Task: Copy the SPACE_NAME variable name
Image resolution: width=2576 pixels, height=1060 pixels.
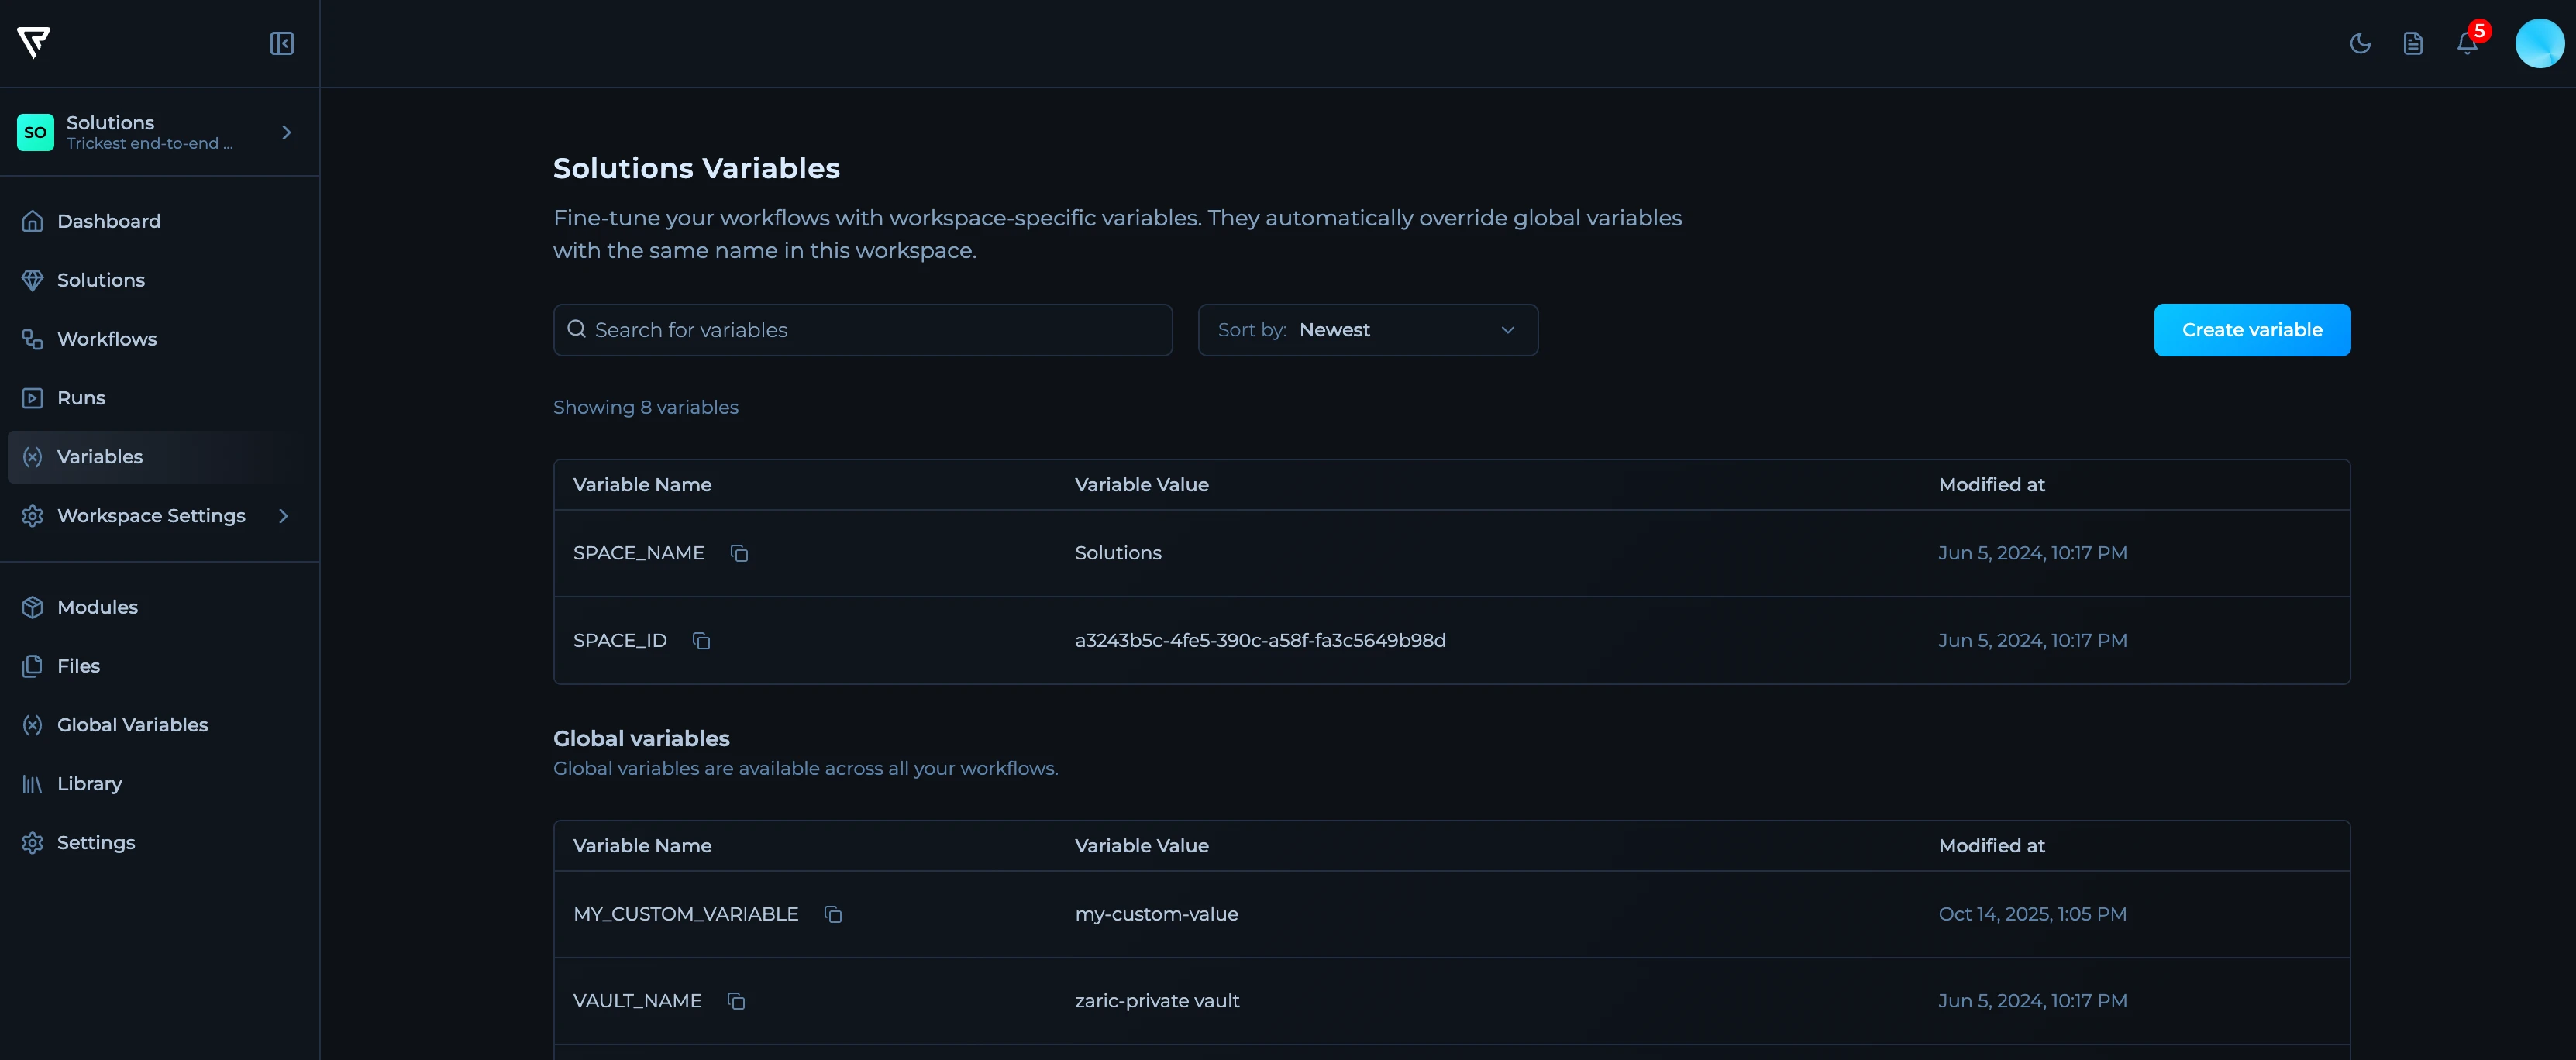Action: [739, 553]
